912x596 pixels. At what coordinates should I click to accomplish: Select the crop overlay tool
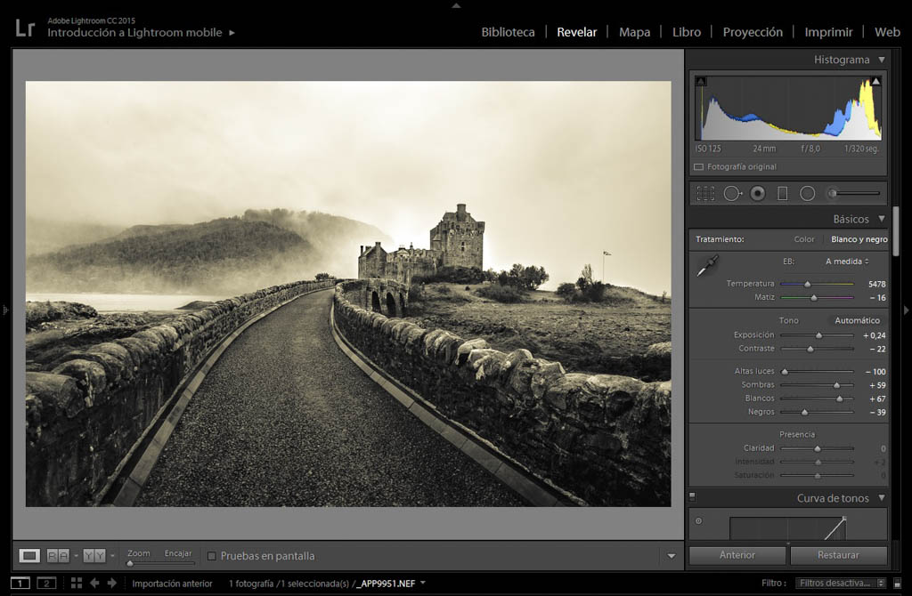click(x=705, y=193)
